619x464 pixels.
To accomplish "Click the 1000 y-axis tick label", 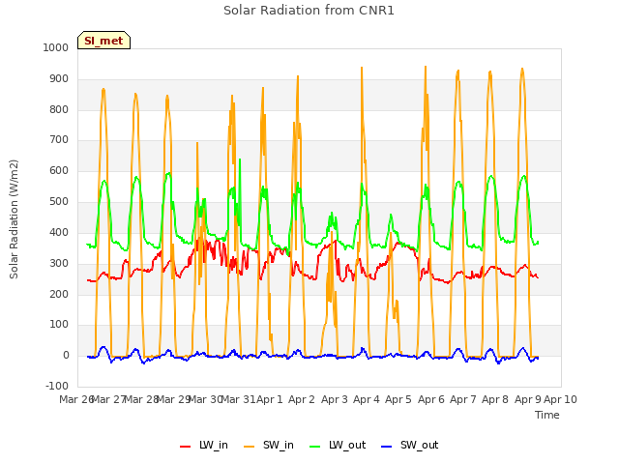I will [x=55, y=47].
